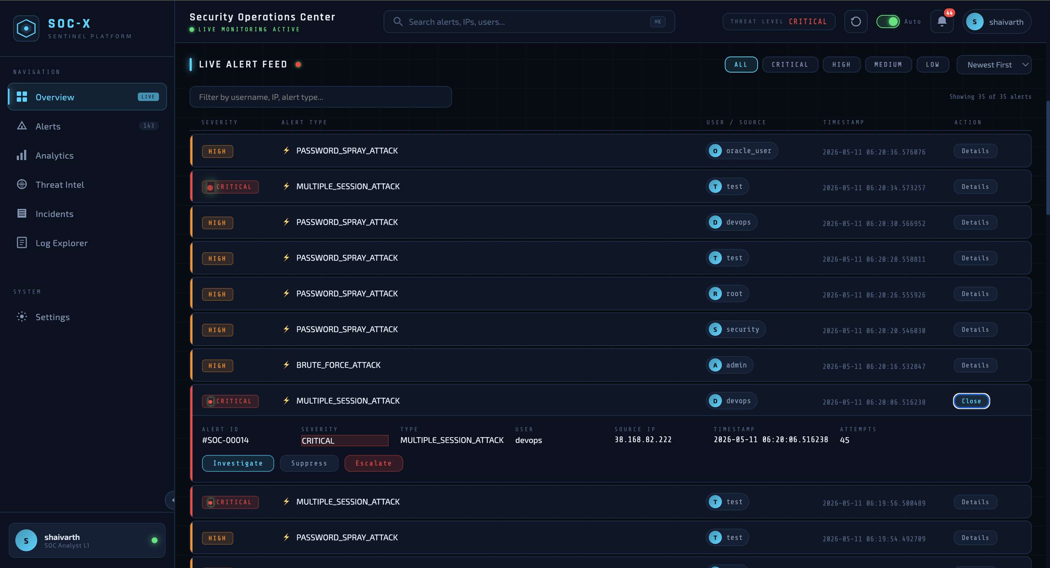Click the root user avatar icon

tap(715, 293)
